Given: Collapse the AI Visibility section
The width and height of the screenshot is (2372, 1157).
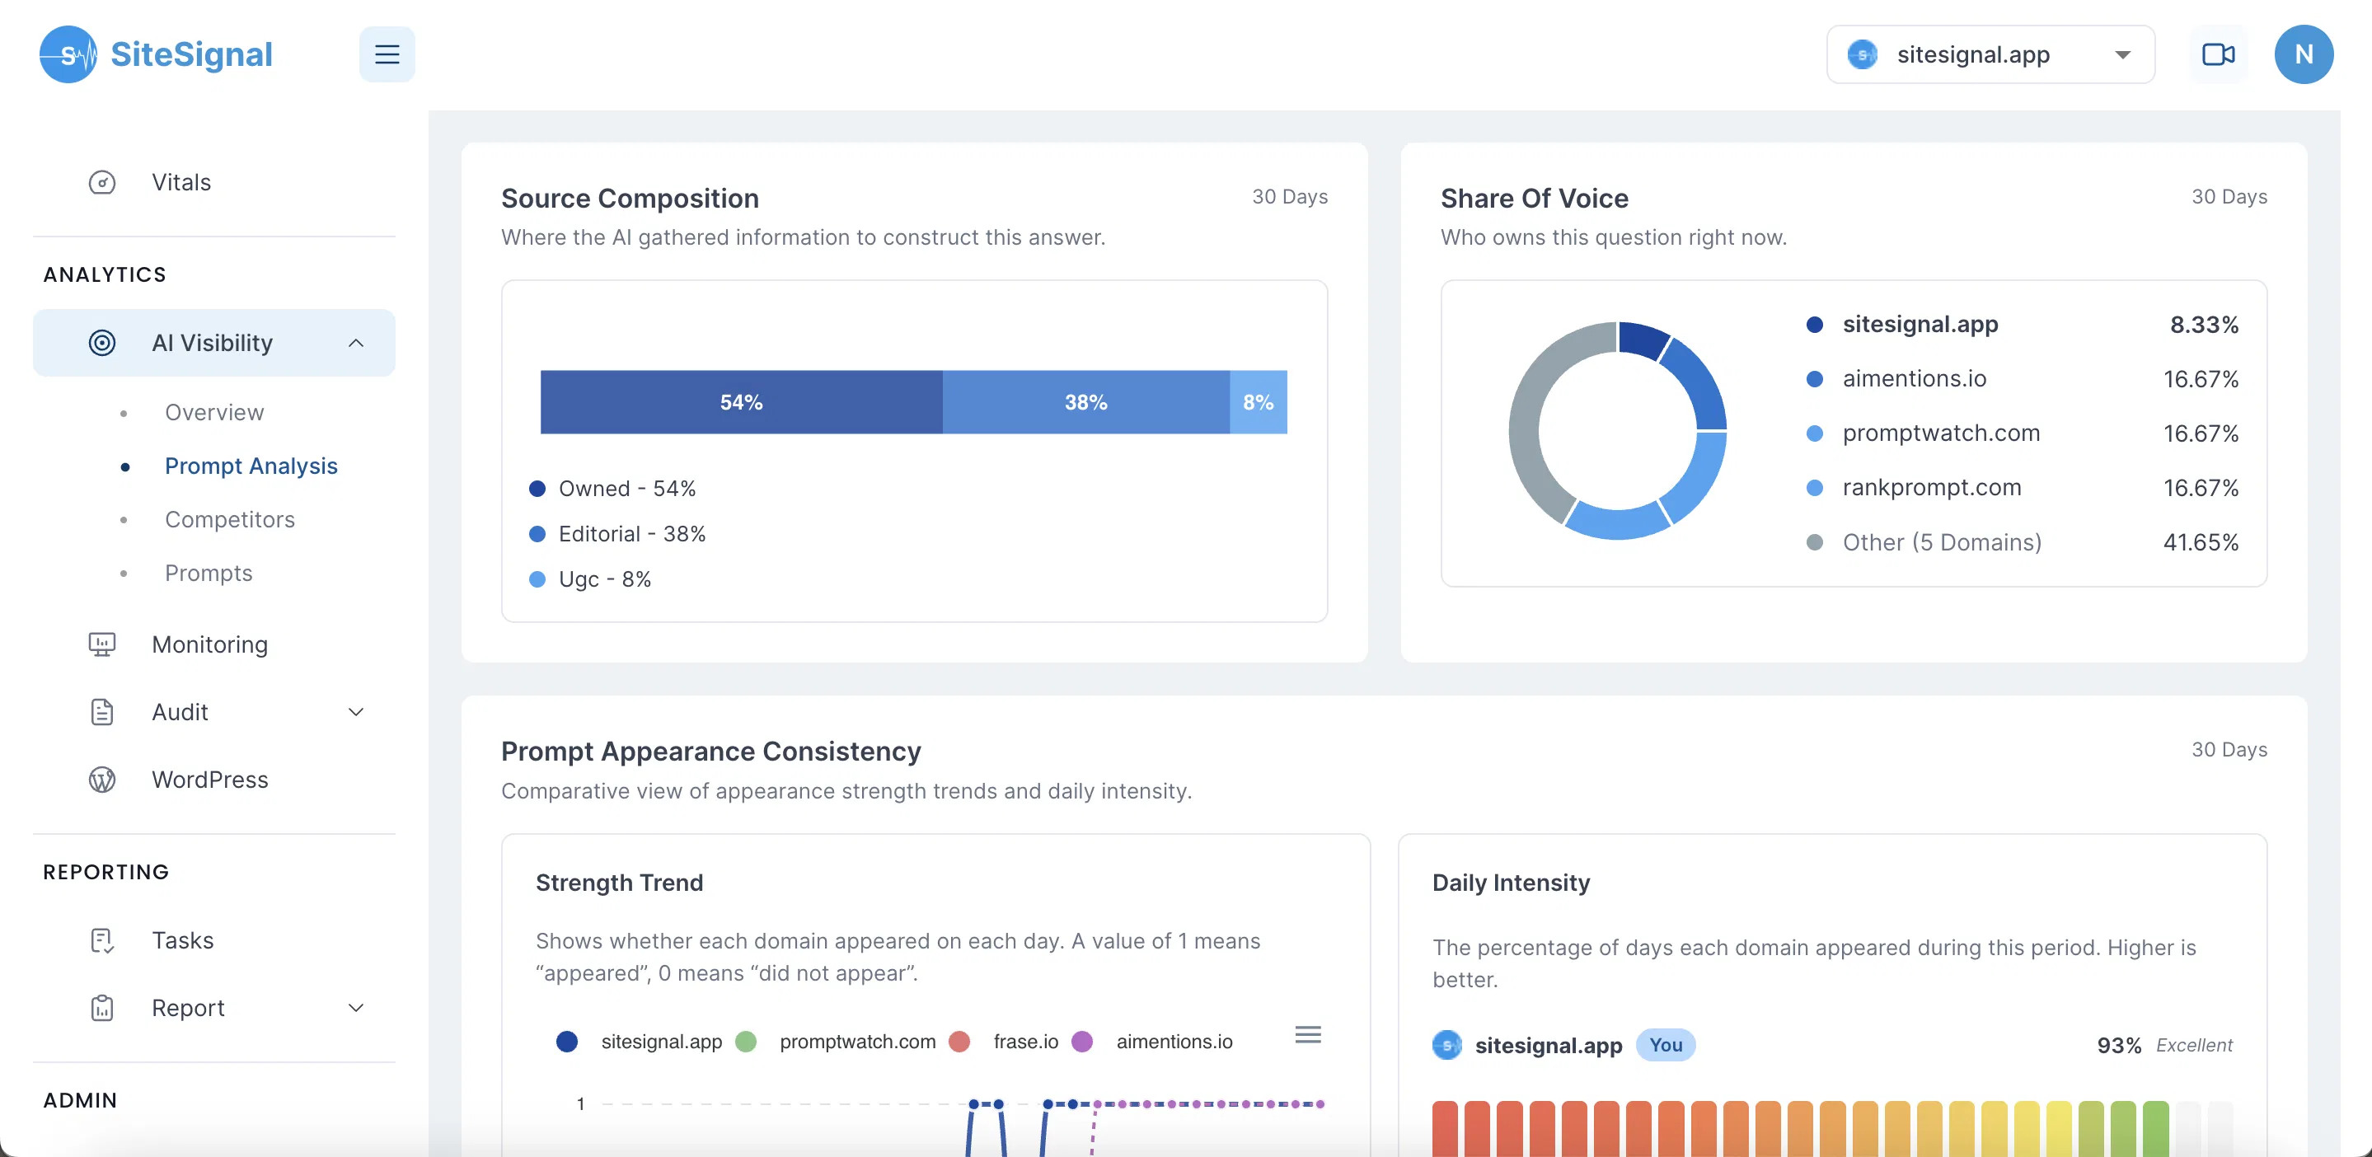Looking at the screenshot, I should pos(357,341).
